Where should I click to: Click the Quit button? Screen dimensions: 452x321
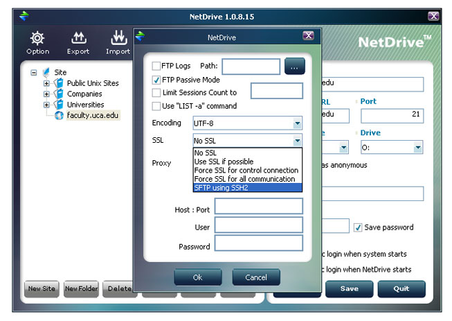[x=401, y=288]
